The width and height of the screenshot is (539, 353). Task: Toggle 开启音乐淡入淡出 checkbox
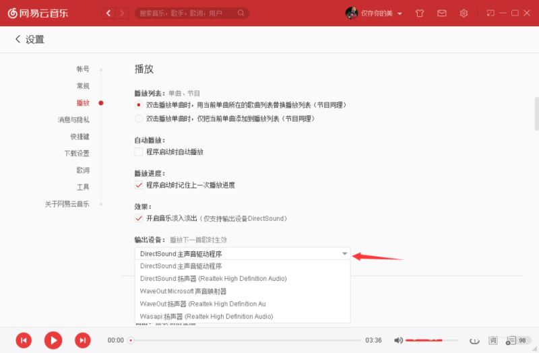coord(139,218)
